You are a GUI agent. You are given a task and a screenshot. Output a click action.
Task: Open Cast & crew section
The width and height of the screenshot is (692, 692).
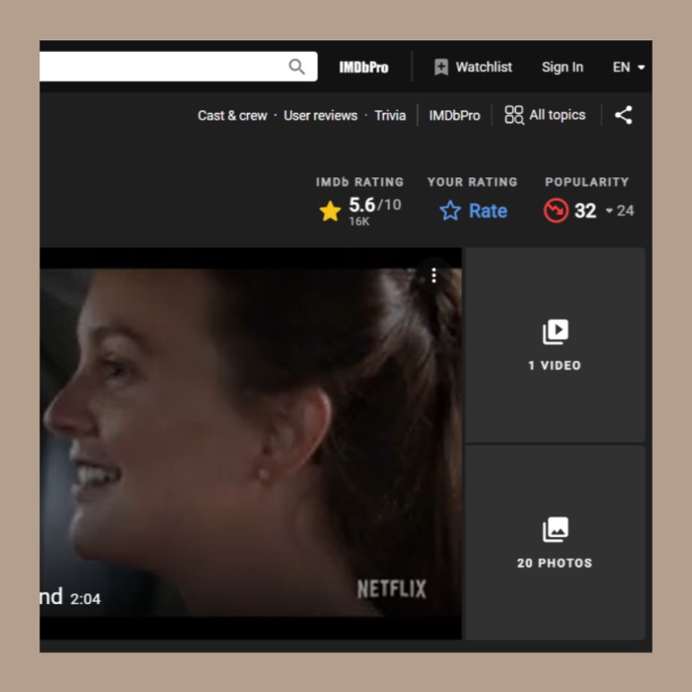[232, 115]
